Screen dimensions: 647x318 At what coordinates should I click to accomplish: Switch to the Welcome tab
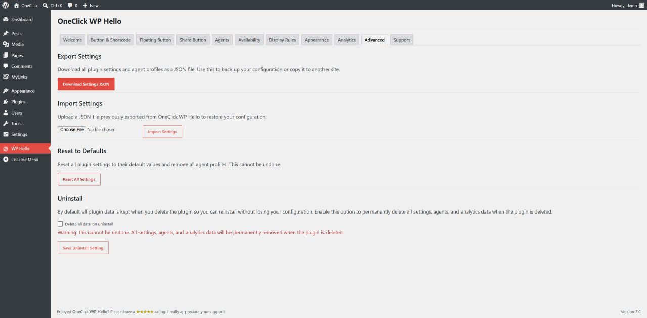(72, 40)
